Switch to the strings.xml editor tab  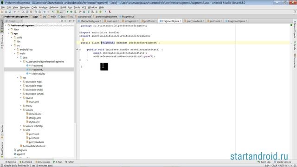(130, 21)
